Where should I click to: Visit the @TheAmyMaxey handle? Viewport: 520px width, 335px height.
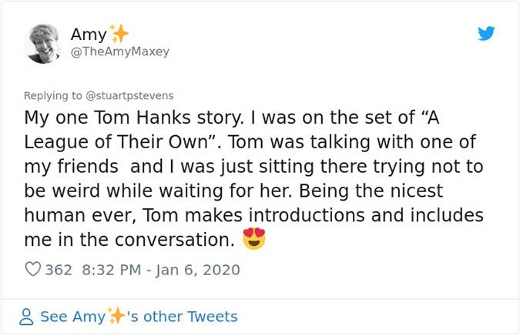click(x=119, y=52)
